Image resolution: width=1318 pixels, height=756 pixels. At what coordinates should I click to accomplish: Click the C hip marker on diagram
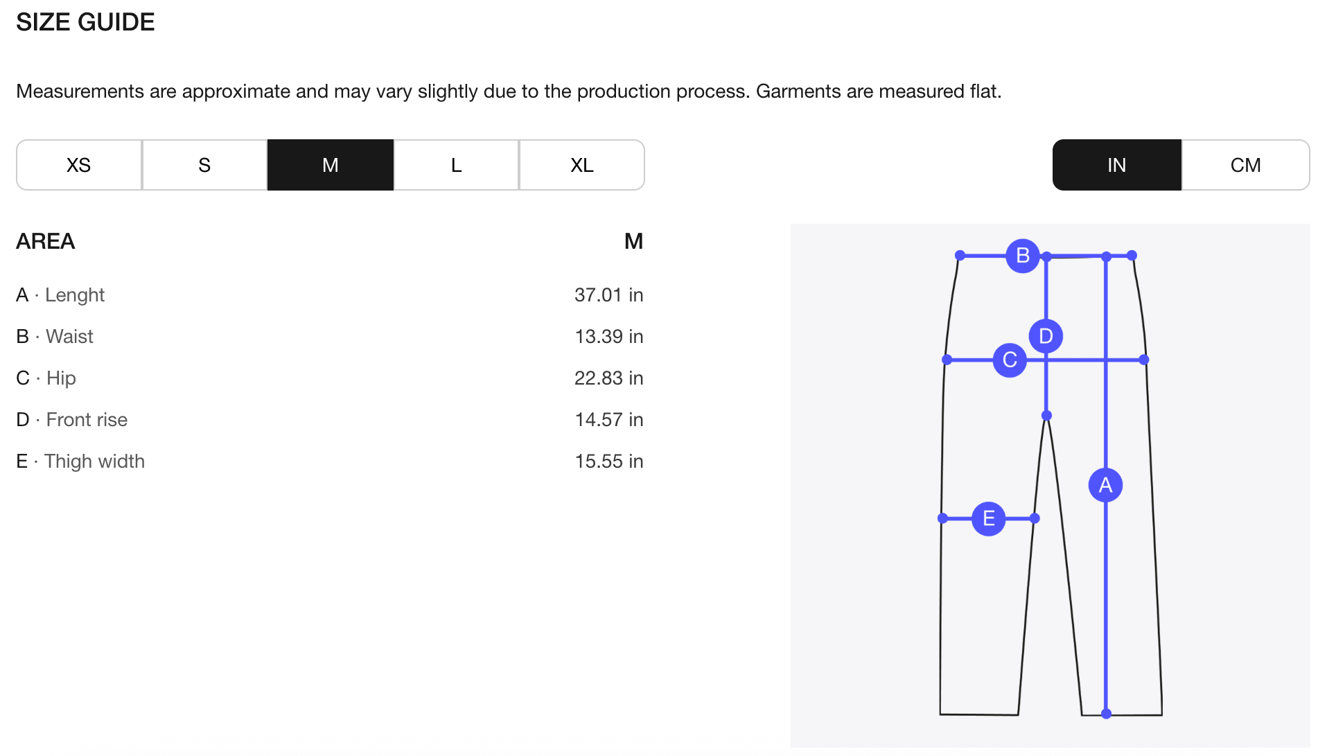(x=1010, y=360)
